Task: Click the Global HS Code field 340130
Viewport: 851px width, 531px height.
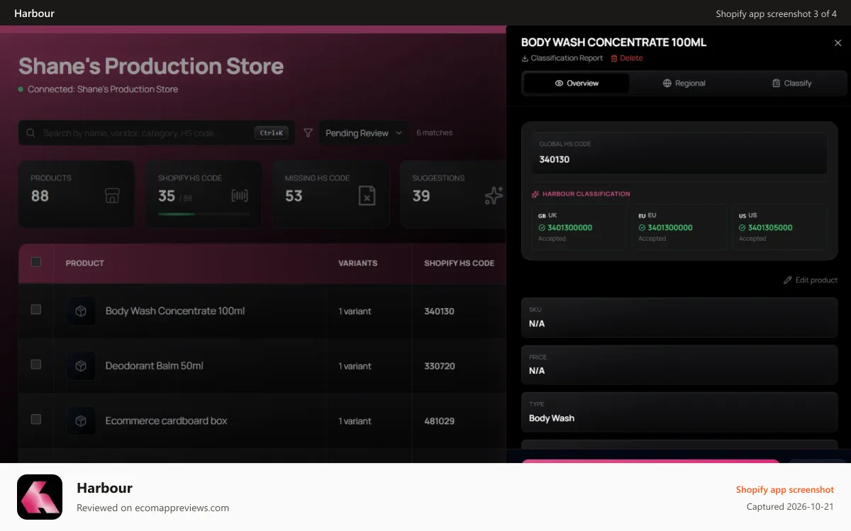Action: point(679,153)
